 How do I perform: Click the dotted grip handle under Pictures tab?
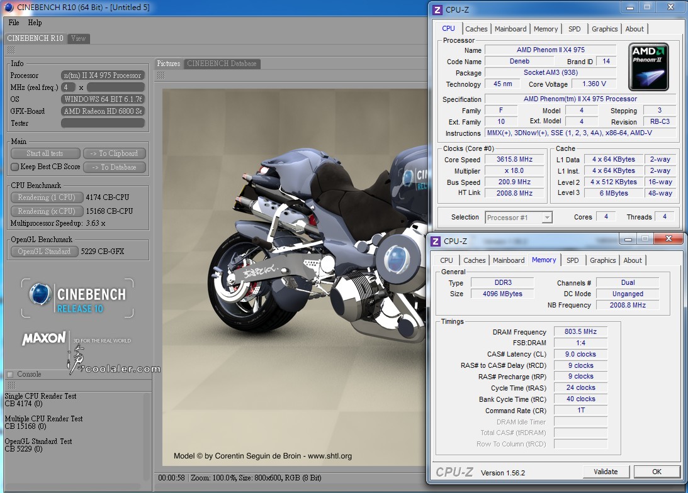pos(161,75)
